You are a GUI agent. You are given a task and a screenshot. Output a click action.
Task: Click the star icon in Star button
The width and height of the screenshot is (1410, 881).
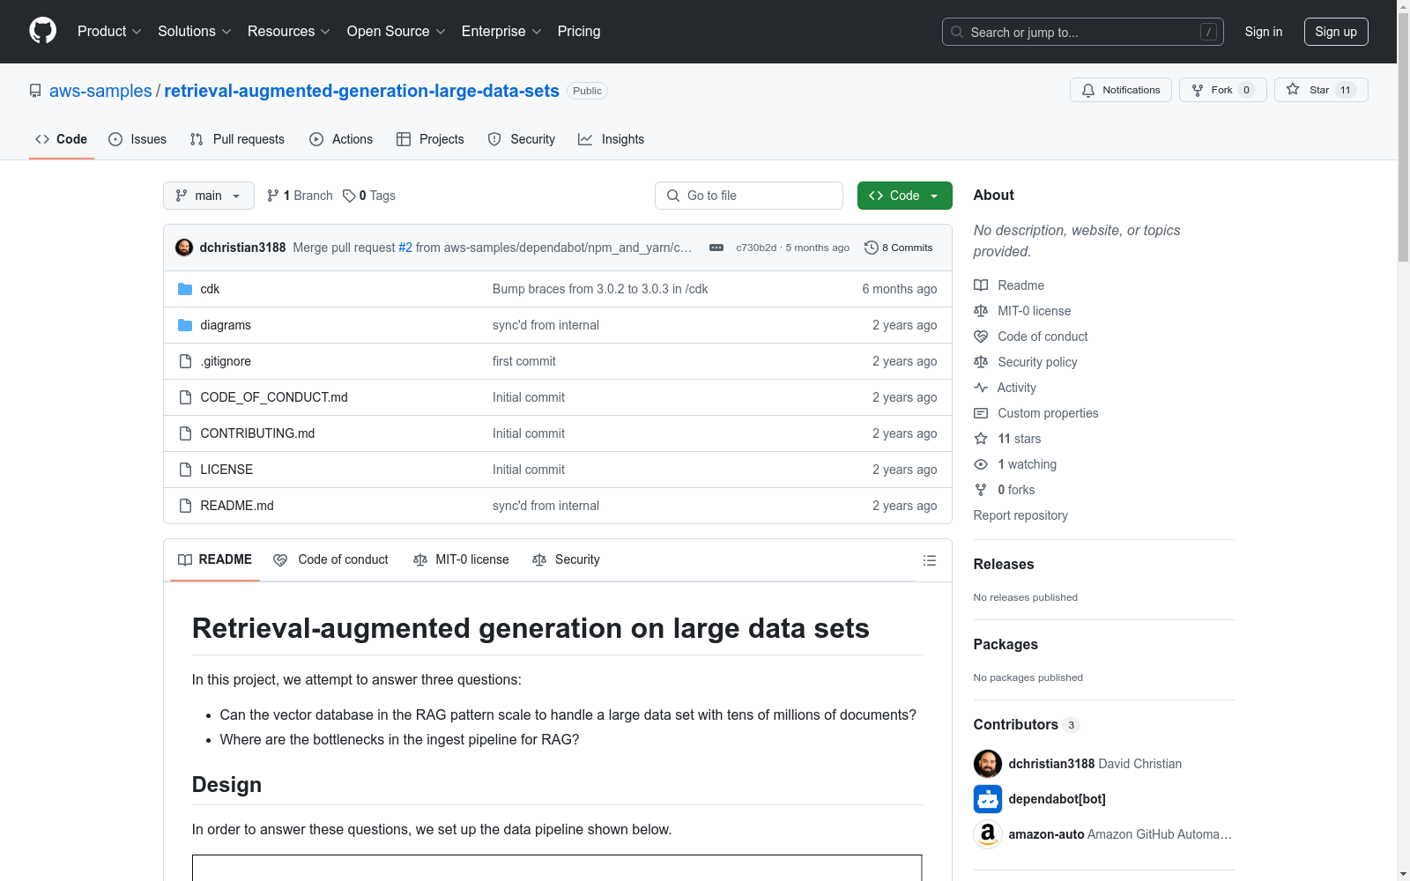pyautogui.click(x=1293, y=89)
